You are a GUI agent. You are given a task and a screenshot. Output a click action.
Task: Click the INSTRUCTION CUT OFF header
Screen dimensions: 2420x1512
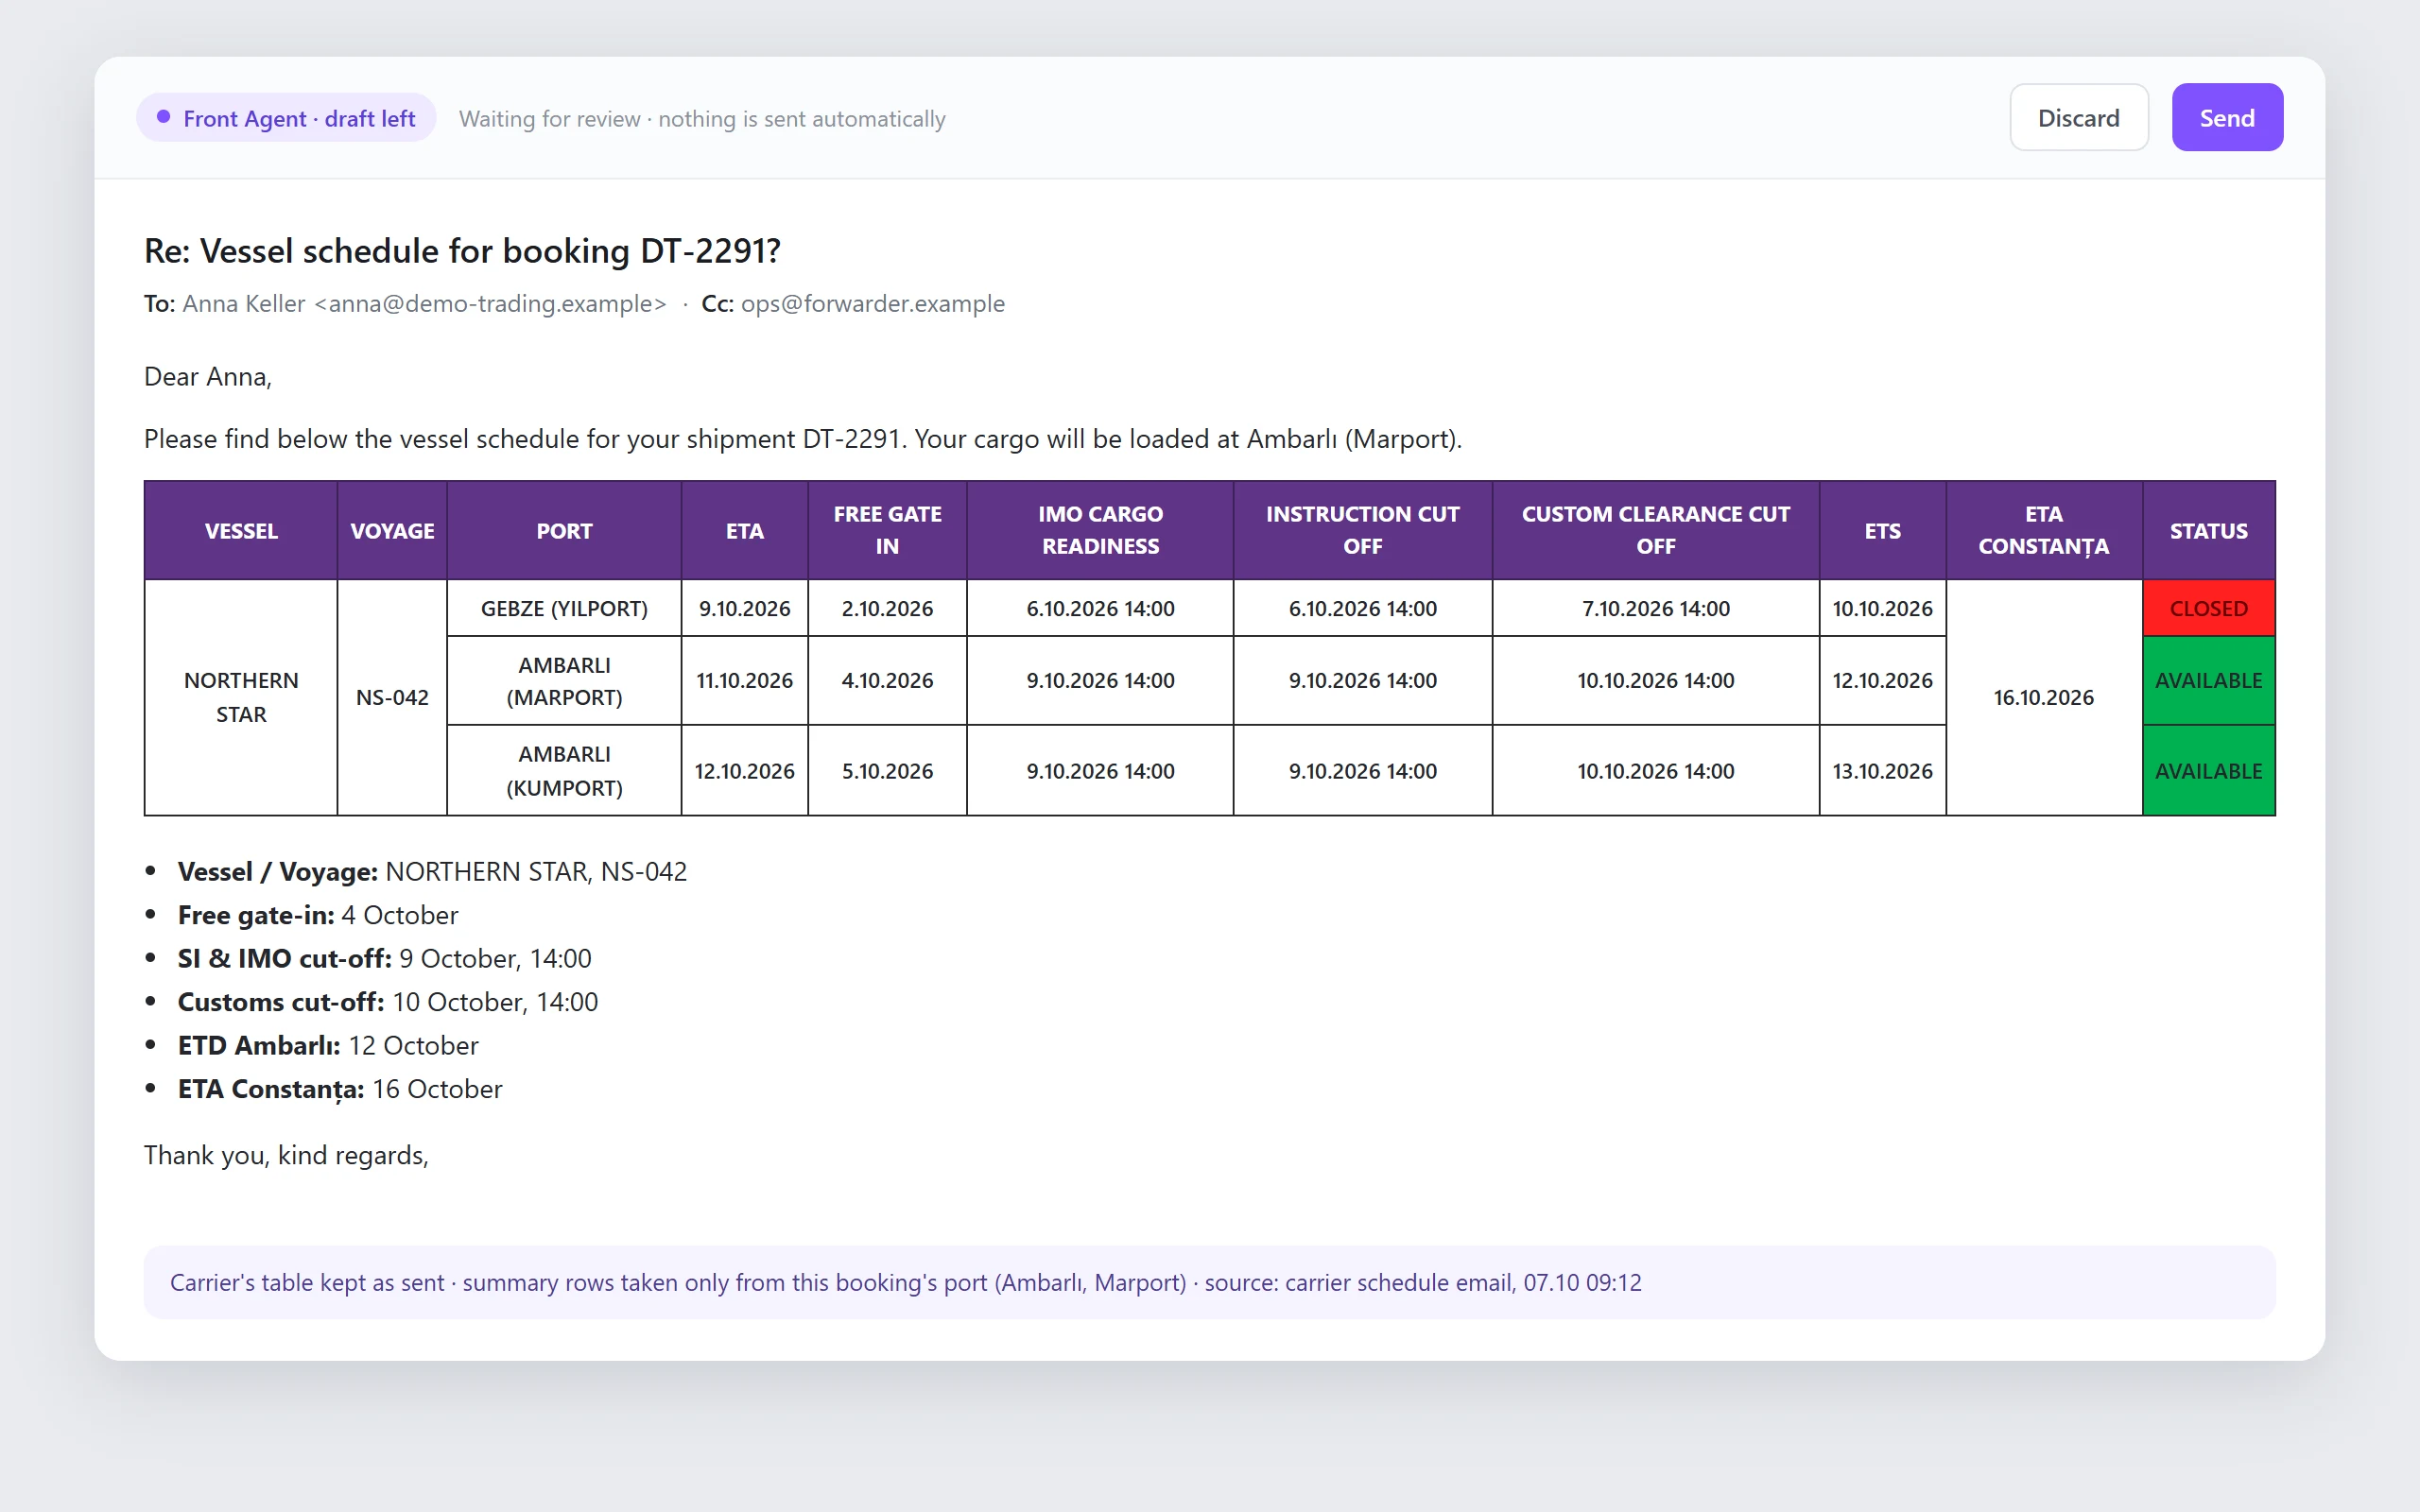1362,530
